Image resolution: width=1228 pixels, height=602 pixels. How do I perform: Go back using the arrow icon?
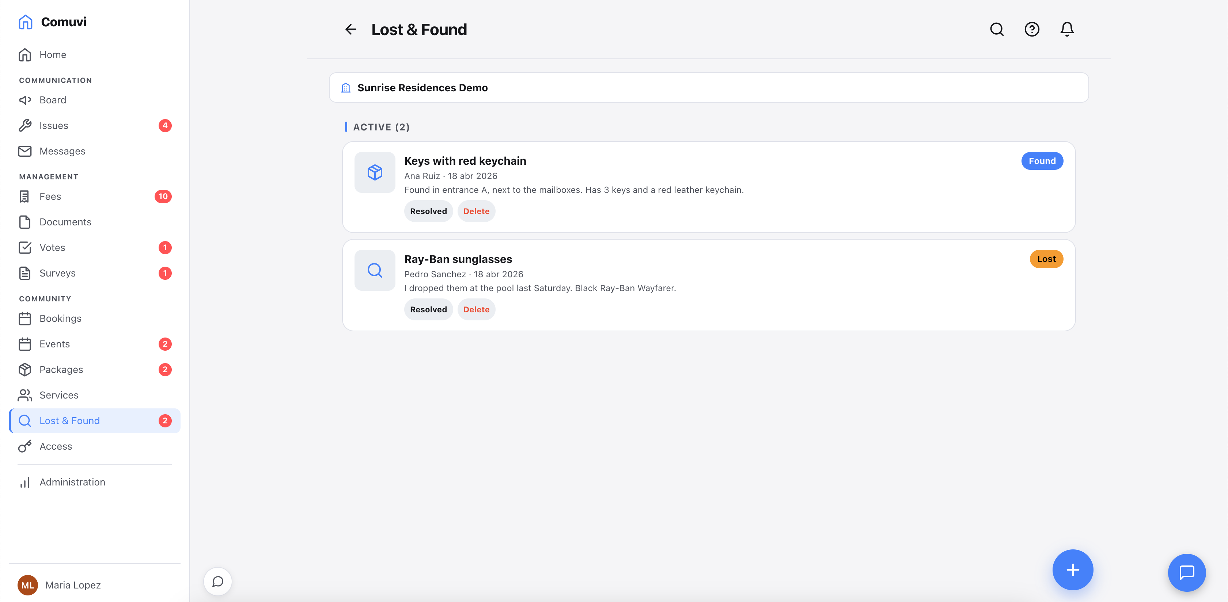tap(350, 30)
